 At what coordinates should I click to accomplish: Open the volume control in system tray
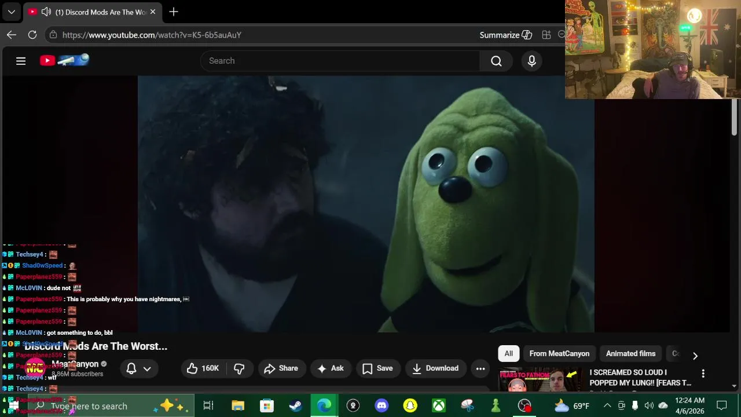coord(649,406)
